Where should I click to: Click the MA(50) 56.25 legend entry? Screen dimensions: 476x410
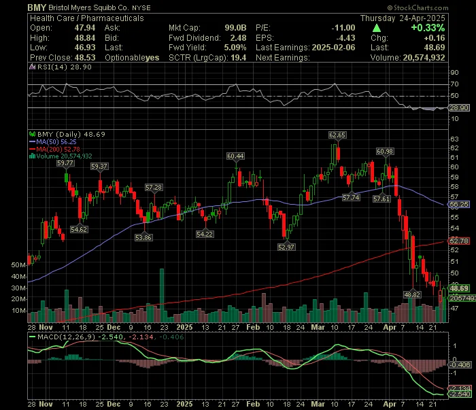point(53,141)
